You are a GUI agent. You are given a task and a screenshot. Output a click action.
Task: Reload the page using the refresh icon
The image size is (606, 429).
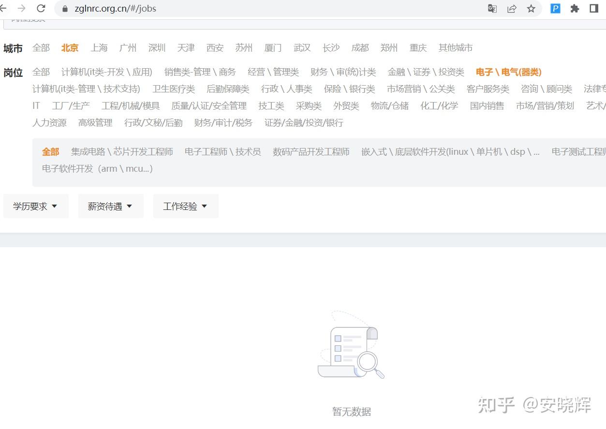tap(41, 8)
